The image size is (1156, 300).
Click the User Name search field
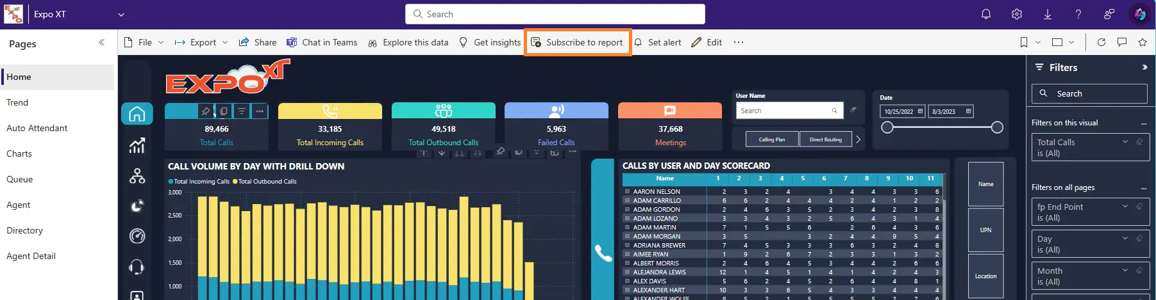click(785, 111)
